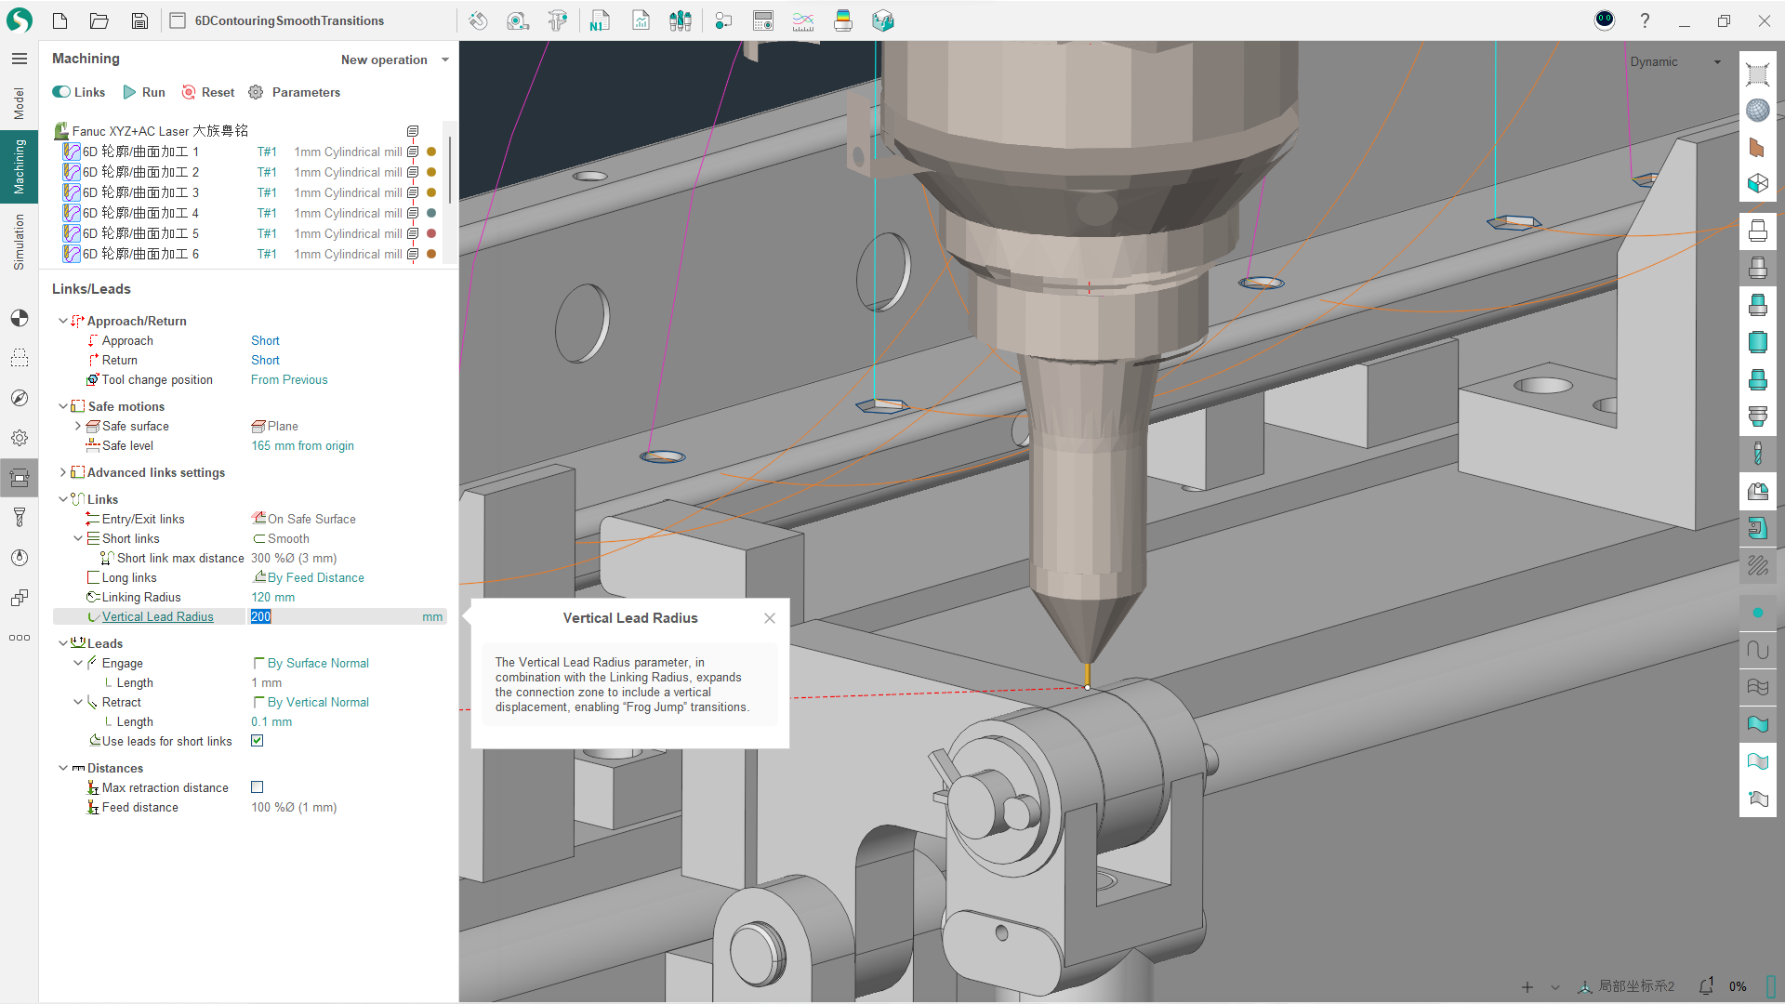The image size is (1785, 1004).
Task: Toggle Use leads for short links checkbox
Action: [258, 740]
